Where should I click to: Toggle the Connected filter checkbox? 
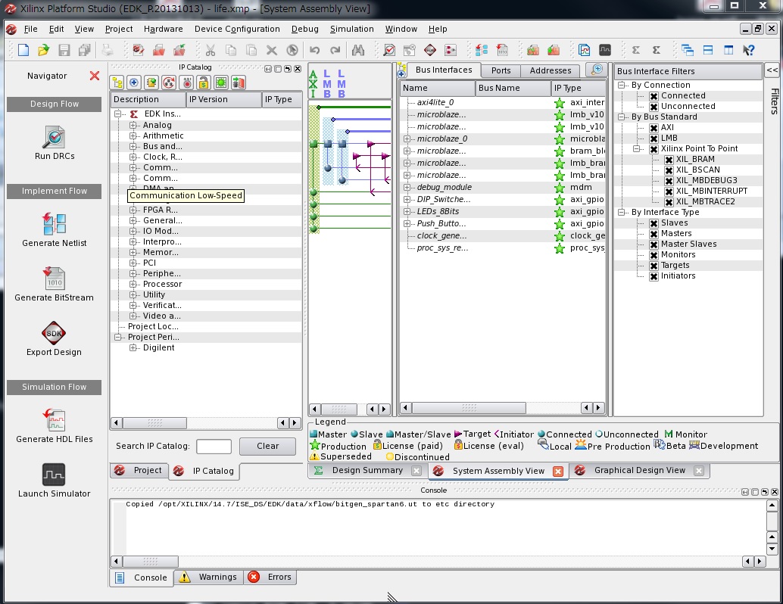(x=654, y=96)
